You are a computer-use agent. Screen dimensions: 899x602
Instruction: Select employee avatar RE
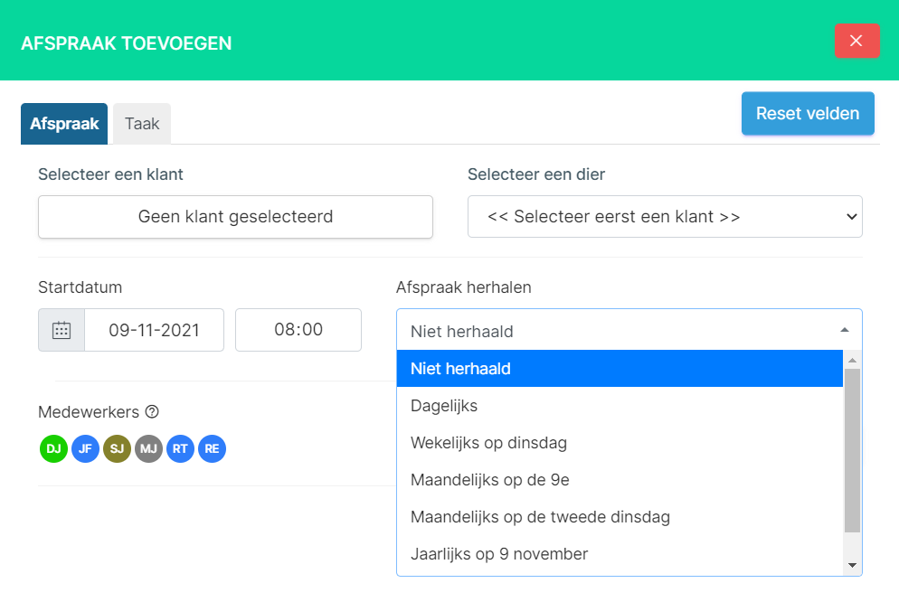pos(213,448)
